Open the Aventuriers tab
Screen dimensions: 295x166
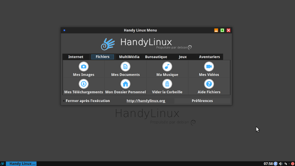[x=209, y=57]
